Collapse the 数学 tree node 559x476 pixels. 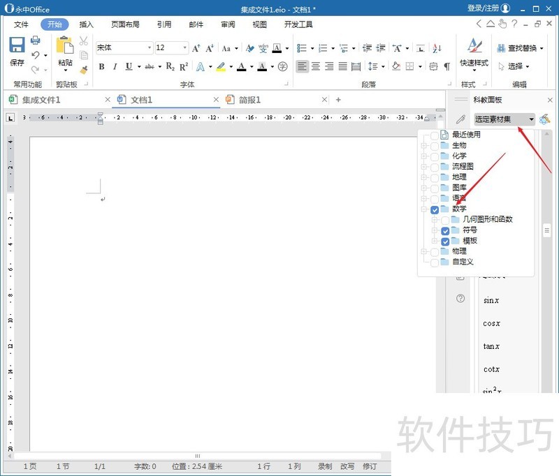coord(424,209)
